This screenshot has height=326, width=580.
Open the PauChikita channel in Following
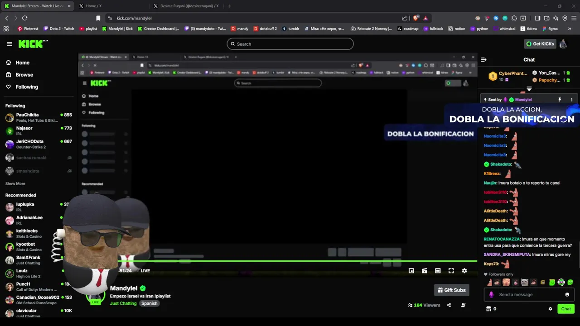pyautogui.click(x=39, y=118)
